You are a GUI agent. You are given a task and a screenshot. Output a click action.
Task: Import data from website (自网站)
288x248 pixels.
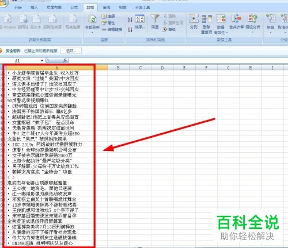[23, 21]
